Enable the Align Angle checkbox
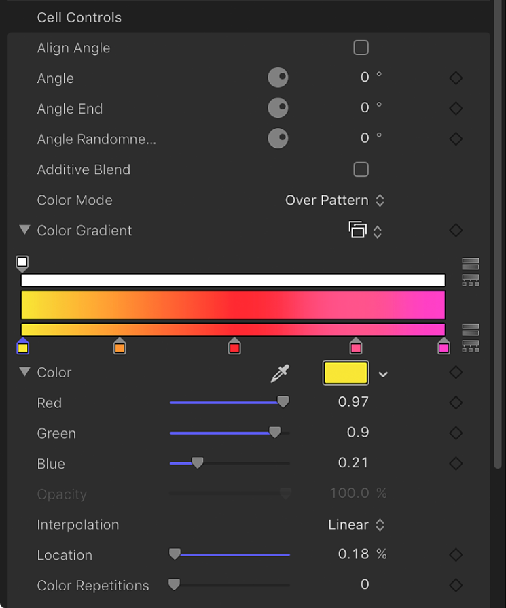This screenshot has height=608, width=506. click(x=361, y=48)
